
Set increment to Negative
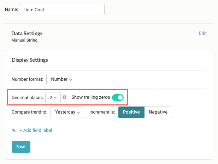tap(158, 112)
